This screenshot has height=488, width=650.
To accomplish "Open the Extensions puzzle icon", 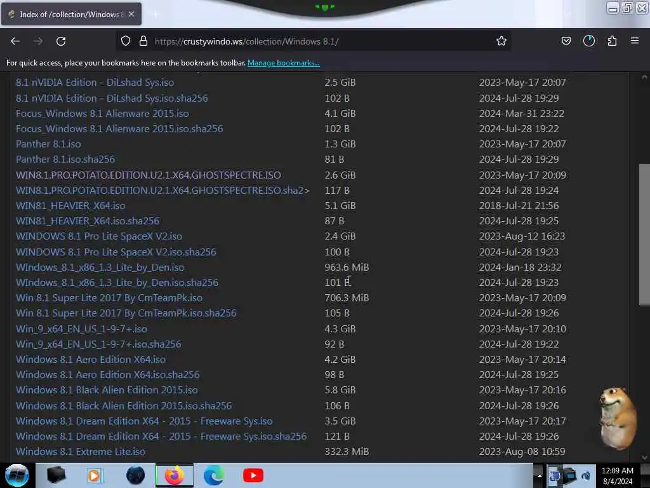I will [612, 41].
